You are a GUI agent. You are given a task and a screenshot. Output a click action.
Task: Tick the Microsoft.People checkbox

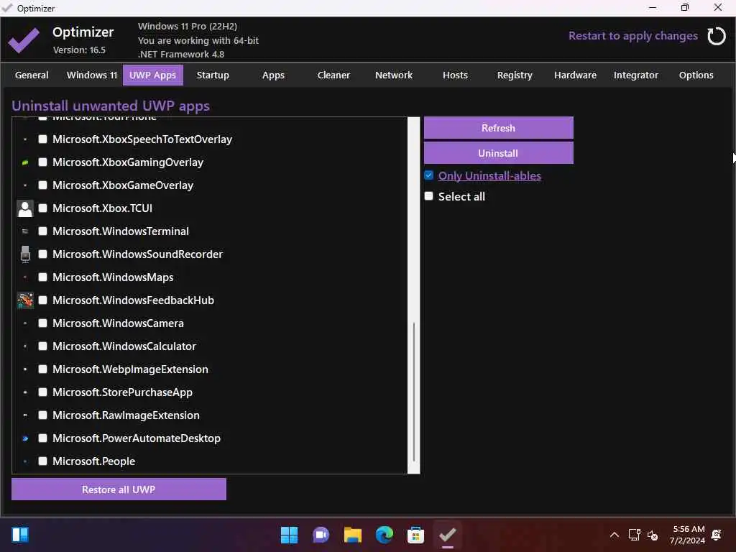click(x=42, y=461)
